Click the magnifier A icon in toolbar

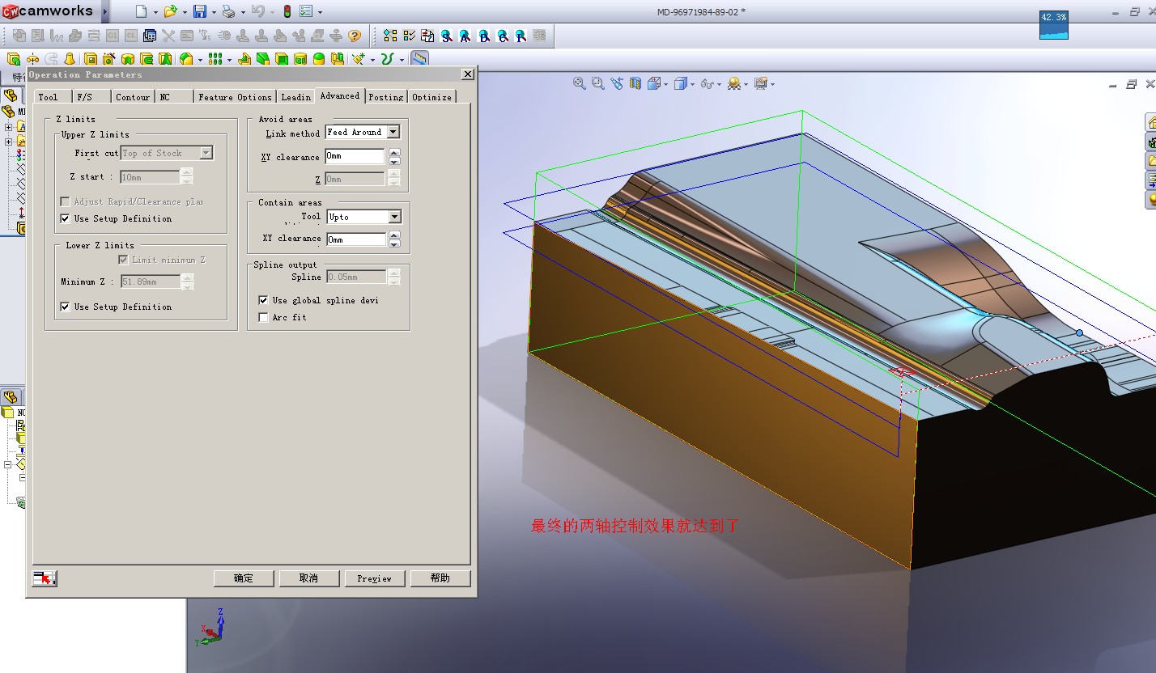(465, 36)
